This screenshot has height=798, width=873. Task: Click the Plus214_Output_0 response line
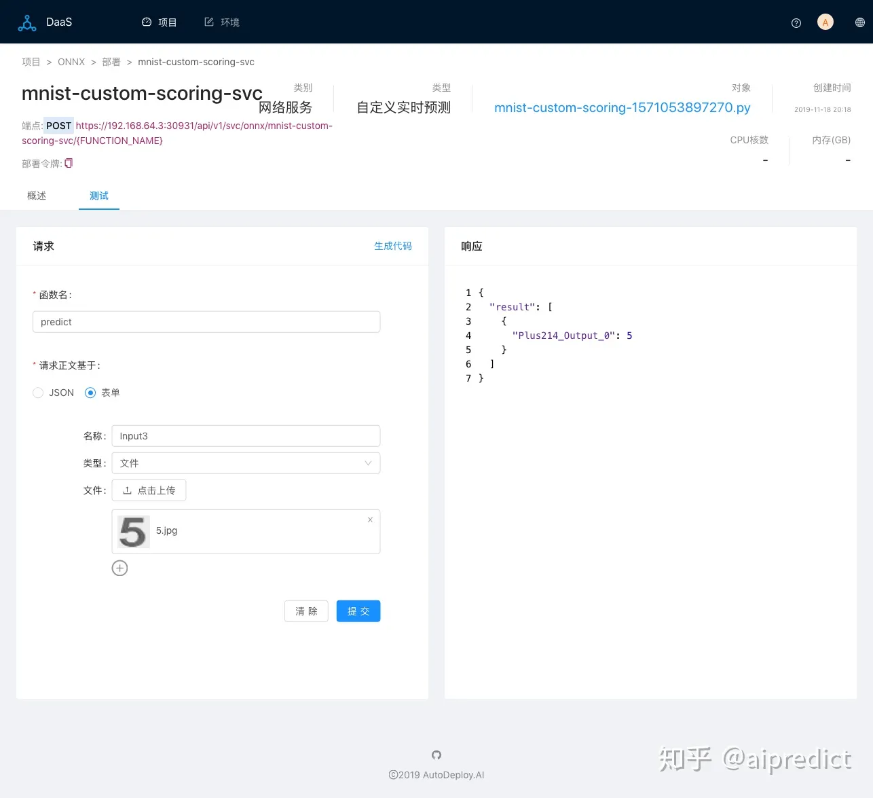(572, 335)
